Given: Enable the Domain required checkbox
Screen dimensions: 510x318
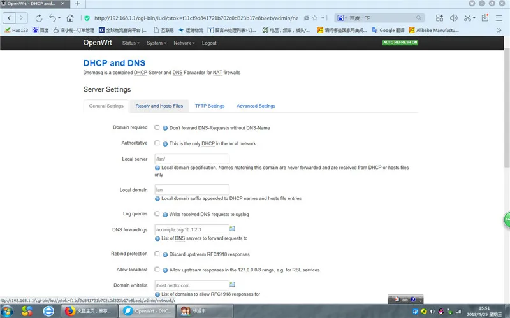Looking at the screenshot, I should pyautogui.click(x=157, y=127).
